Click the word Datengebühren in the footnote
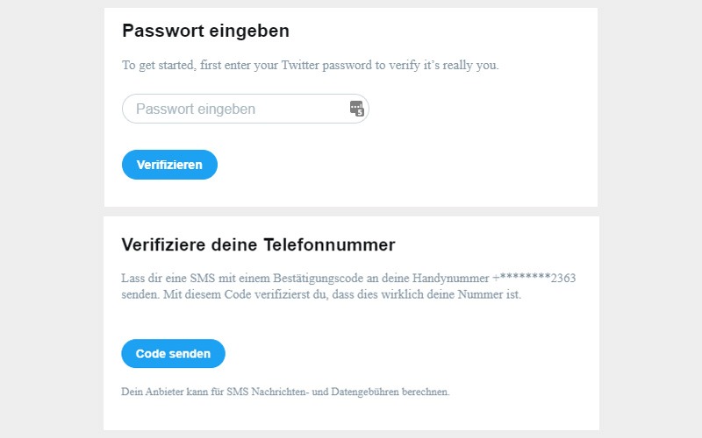Image resolution: width=702 pixels, height=438 pixels. coord(365,392)
